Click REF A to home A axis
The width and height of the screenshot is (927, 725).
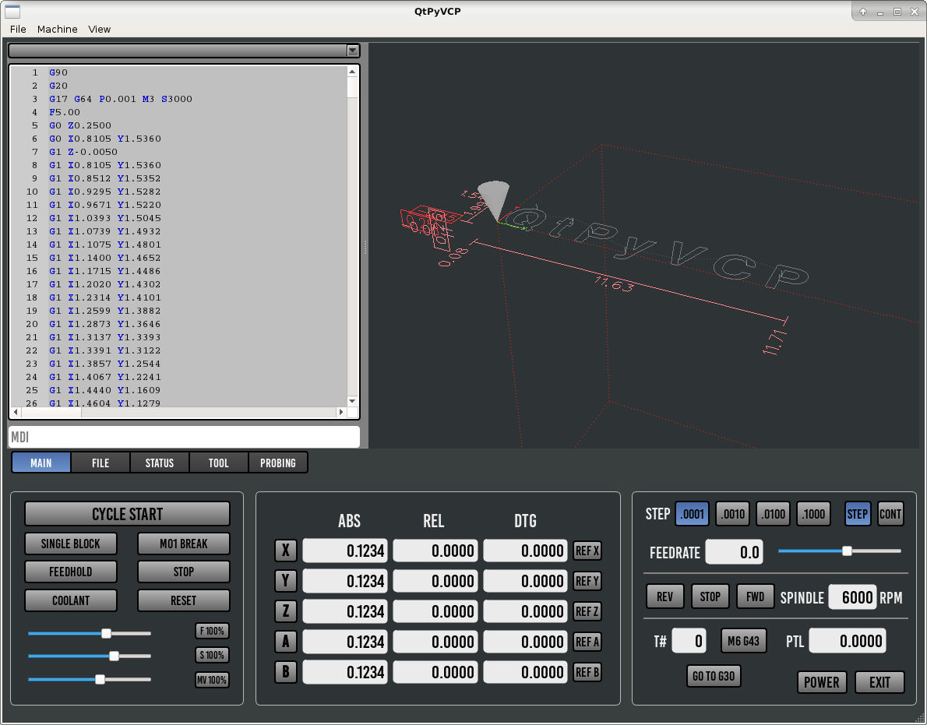pyautogui.click(x=587, y=642)
